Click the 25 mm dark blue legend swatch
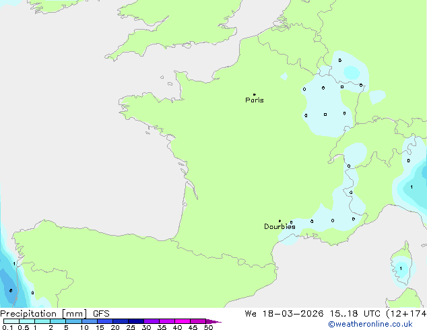 pos(136,321)
